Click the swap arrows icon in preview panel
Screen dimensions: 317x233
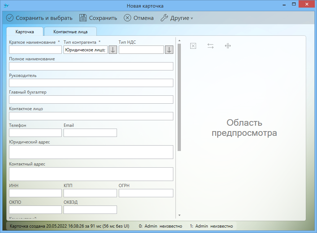click(210, 46)
